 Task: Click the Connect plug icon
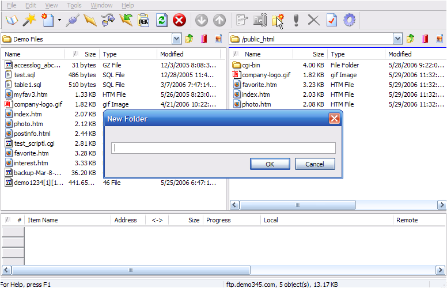click(x=72, y=20)
